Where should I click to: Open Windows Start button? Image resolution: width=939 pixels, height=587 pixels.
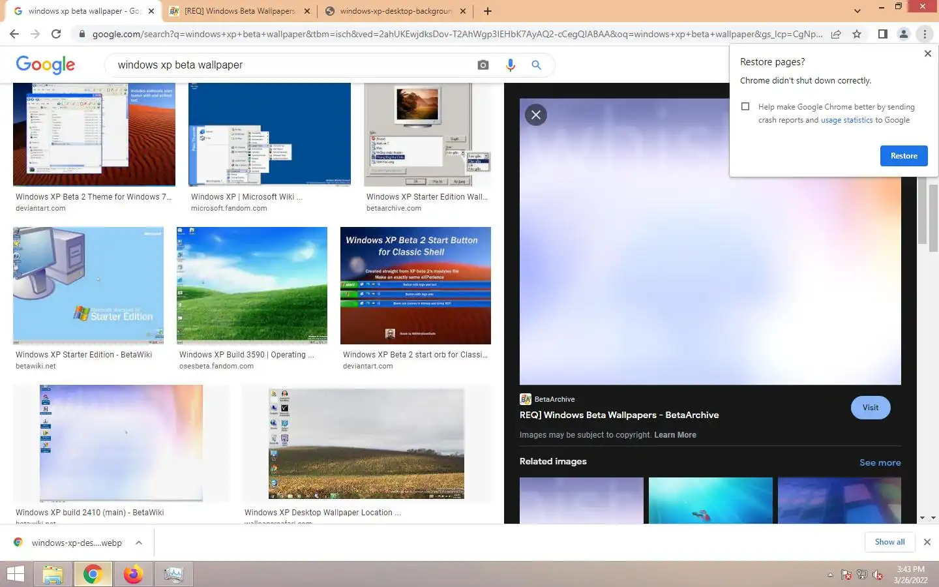coord(15,574)
